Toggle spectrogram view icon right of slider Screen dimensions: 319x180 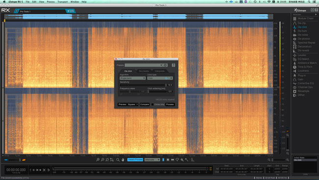24,160
